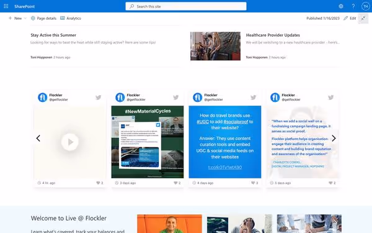
Task: Open the #NewMaterialCycles post image
Action: [x=148, y=142]
